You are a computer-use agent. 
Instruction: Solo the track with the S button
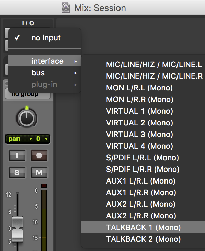[17, 173]
